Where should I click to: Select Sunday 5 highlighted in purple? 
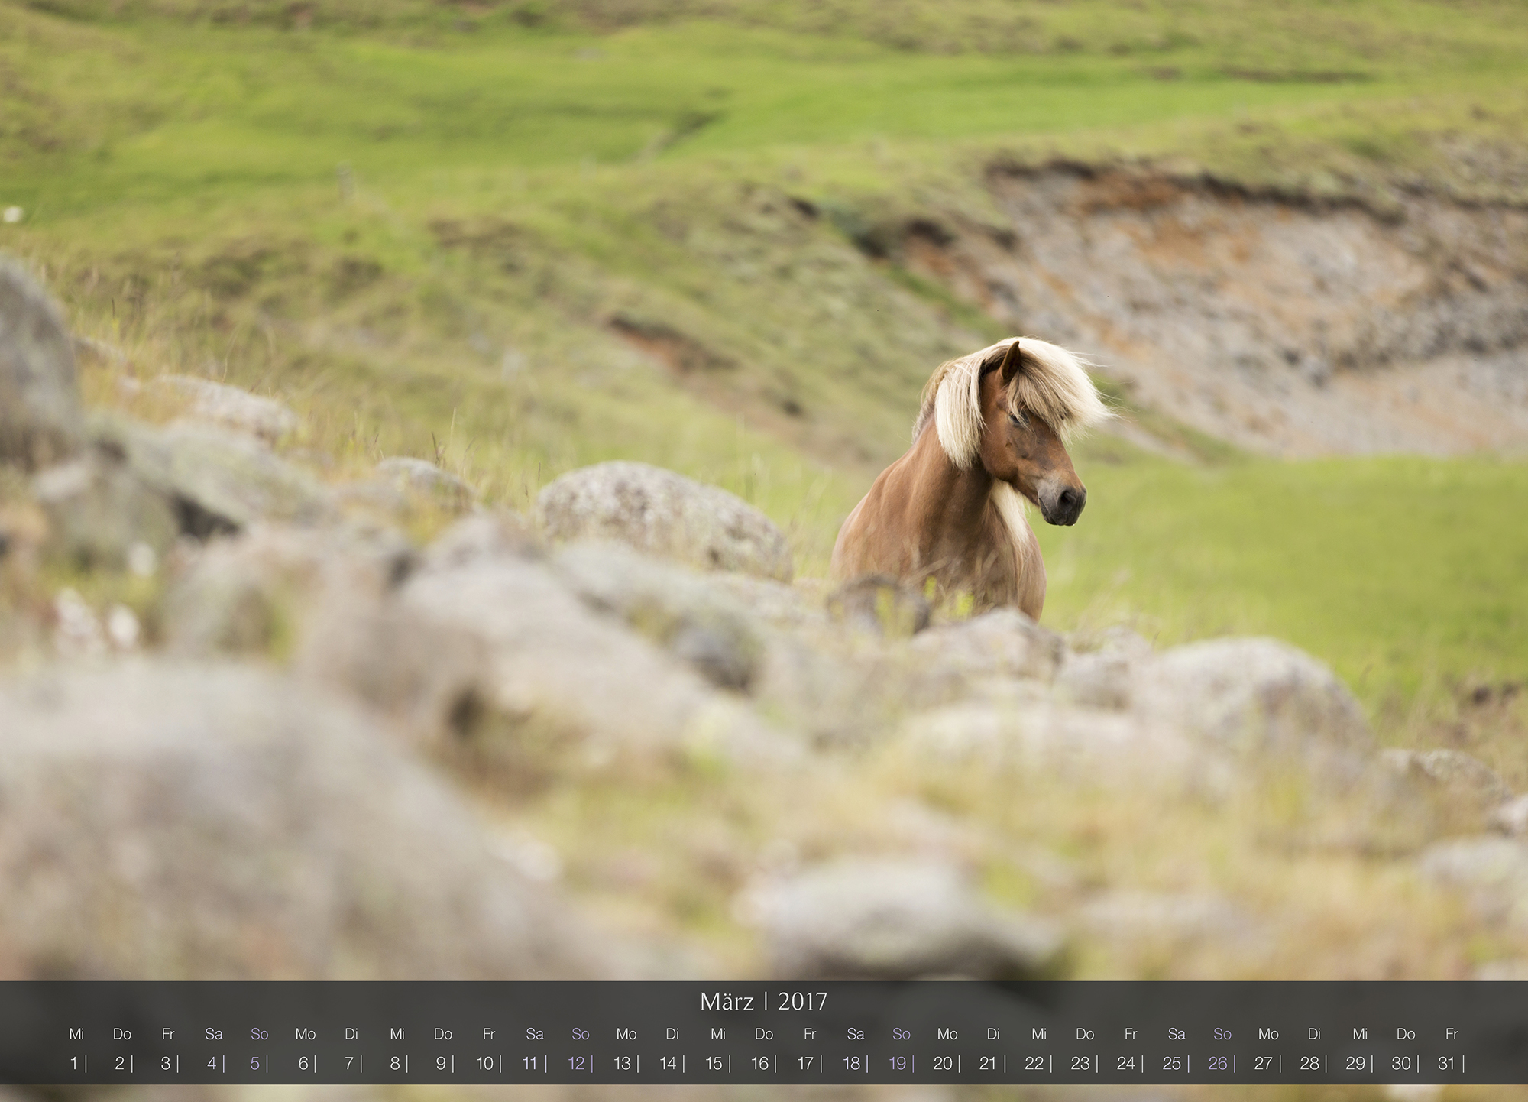click(255, 1063)
